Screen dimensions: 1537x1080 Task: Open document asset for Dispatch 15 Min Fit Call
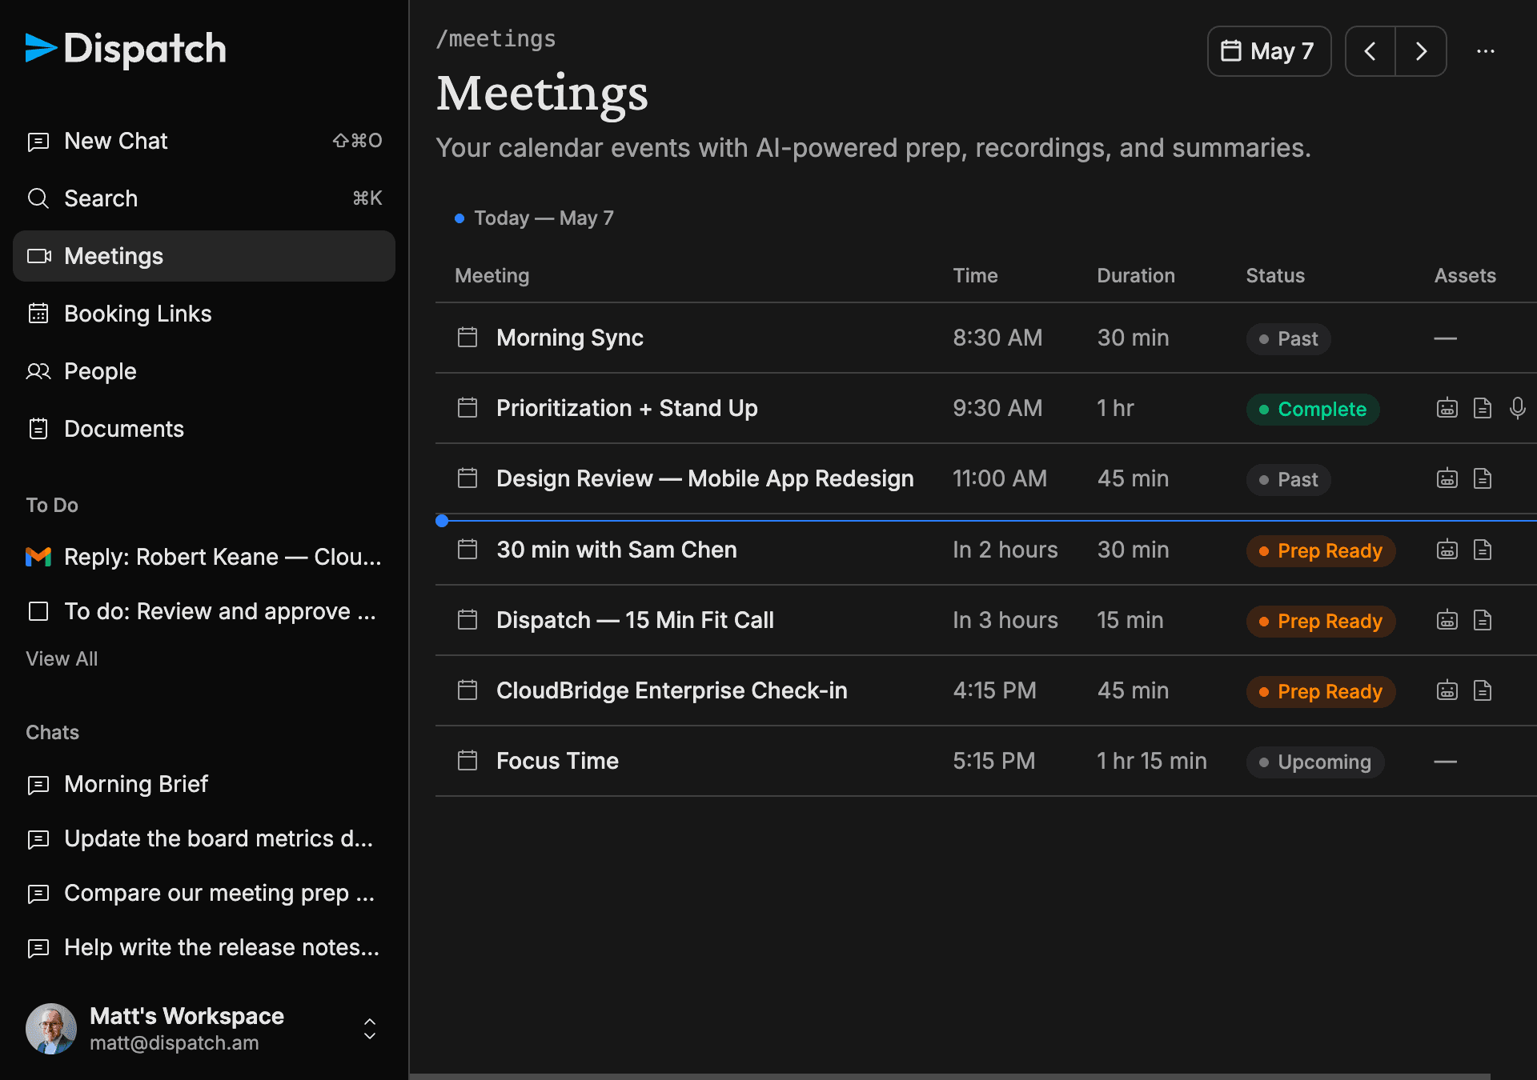pyautogui.click(x=1482, y=621)
